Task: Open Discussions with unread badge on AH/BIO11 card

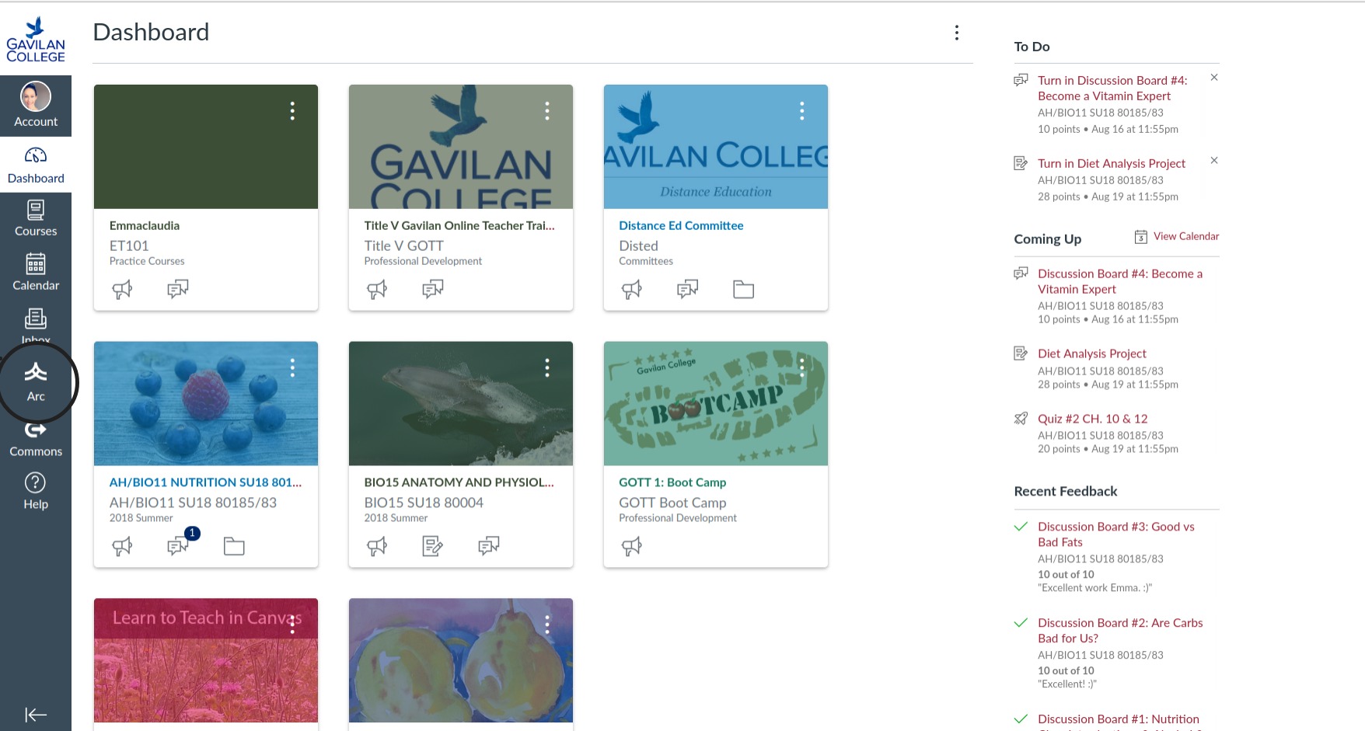Action: point(178,546)
